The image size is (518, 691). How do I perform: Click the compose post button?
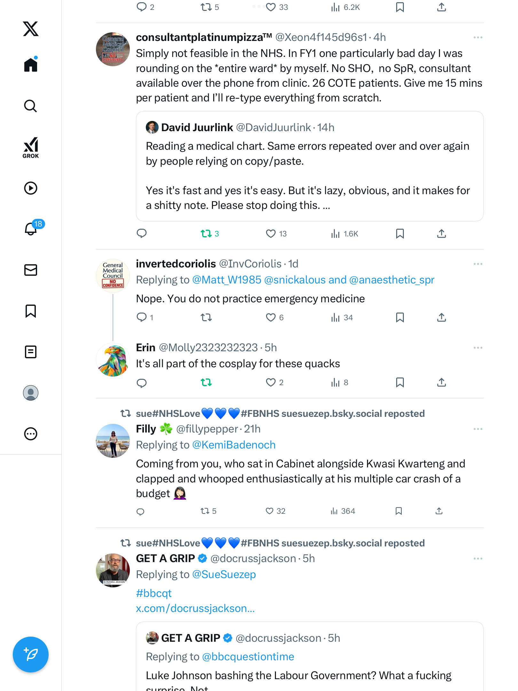tap(31, 655)
